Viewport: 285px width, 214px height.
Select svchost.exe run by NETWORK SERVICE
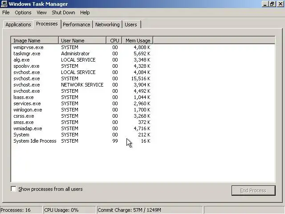click(82, 85)
